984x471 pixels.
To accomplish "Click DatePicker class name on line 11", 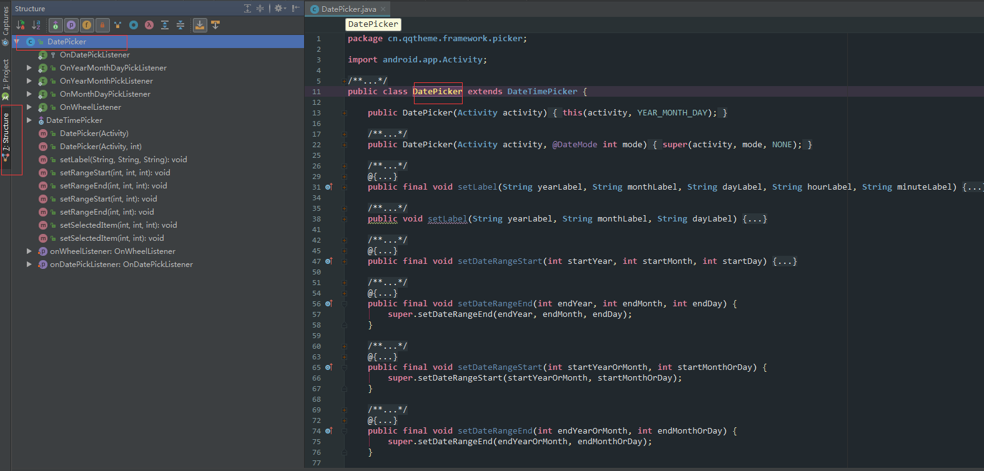I will pyautogui.click(x=437, y=92).
